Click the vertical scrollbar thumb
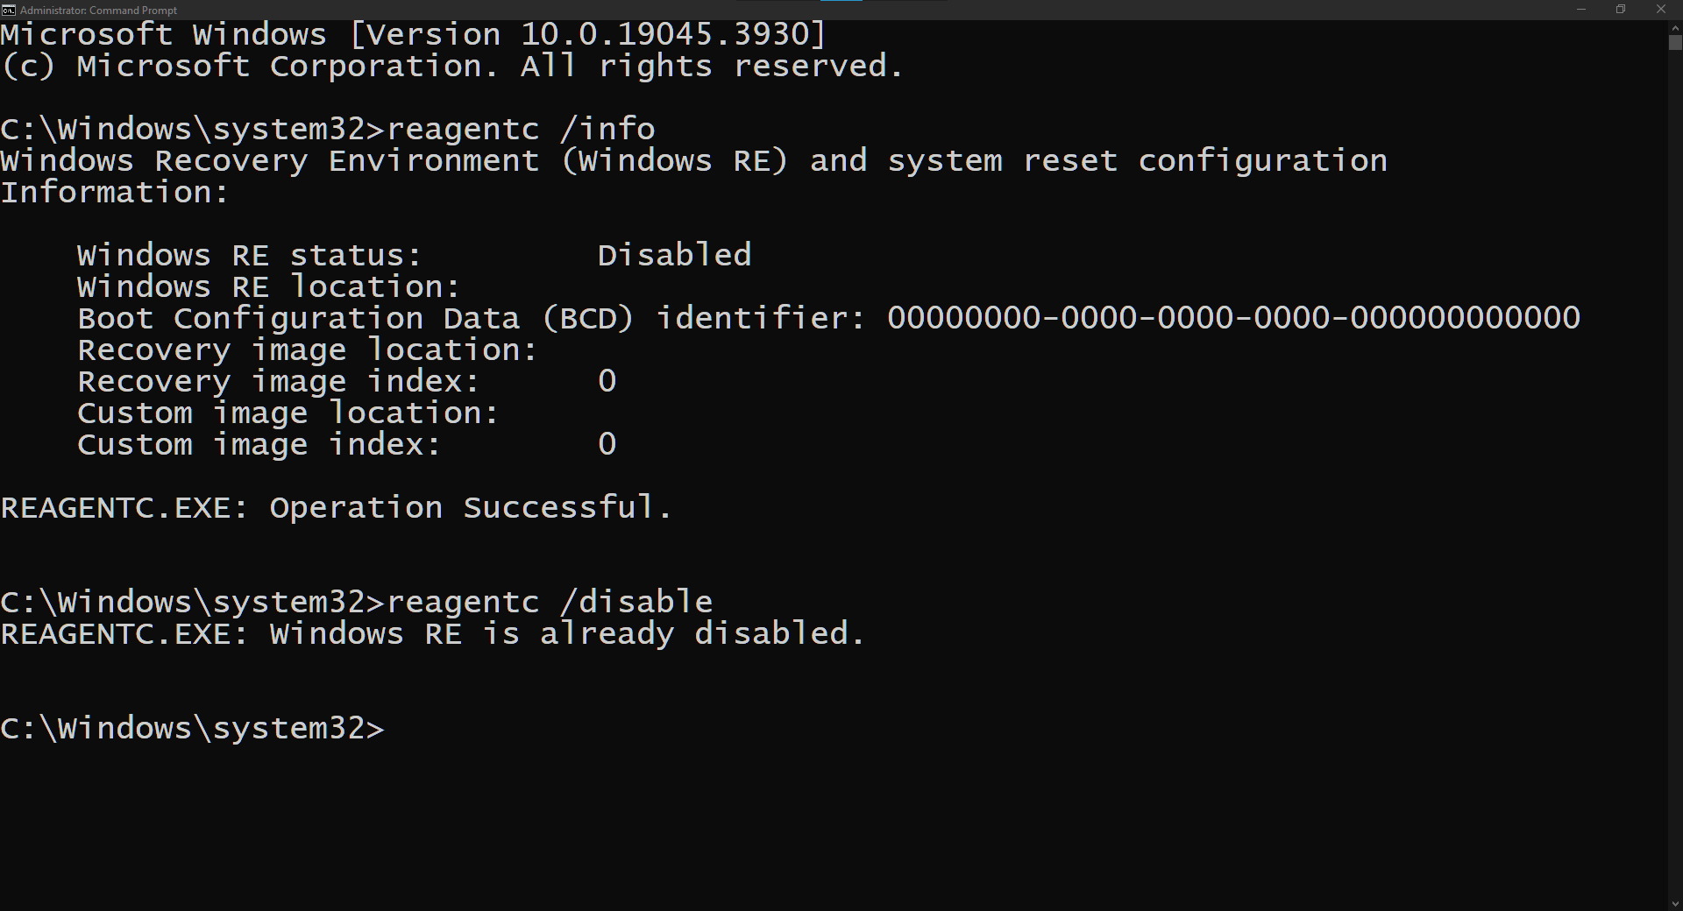The width and height of the screenshot is (1683, 911). (1675, 42)
